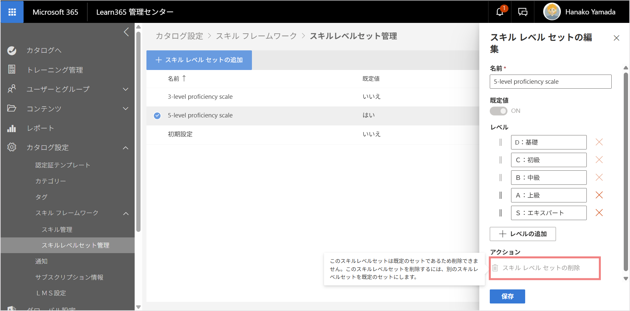Viewport: 630px width, 311px height.
Task: Click the drag handle beside C：初級
Action: coord(501,160)
